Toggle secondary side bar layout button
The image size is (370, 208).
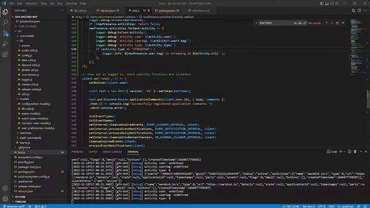[332, 3]
